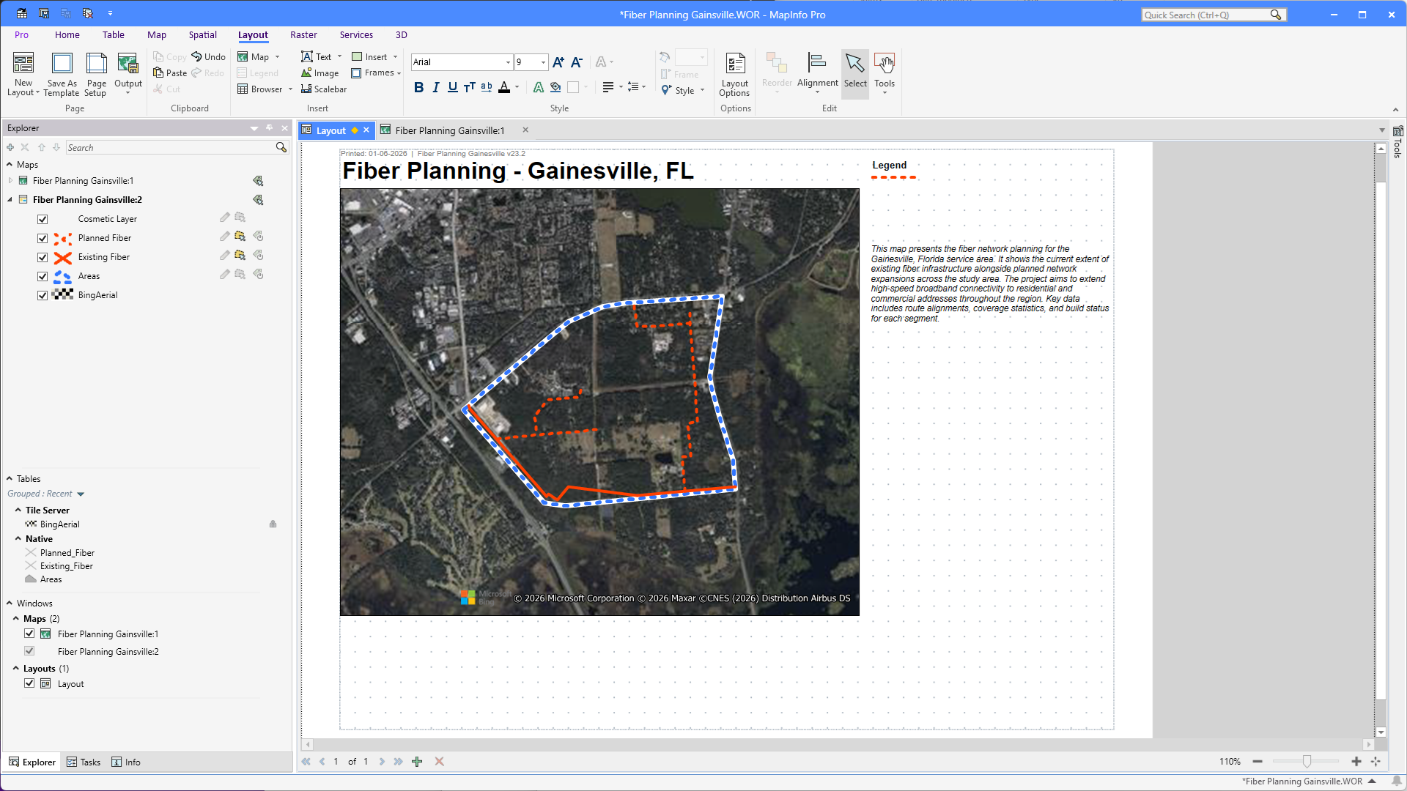Switch to the Tasks panel tab
This screenshot has height=791, width=1407.
pos(84,762)
